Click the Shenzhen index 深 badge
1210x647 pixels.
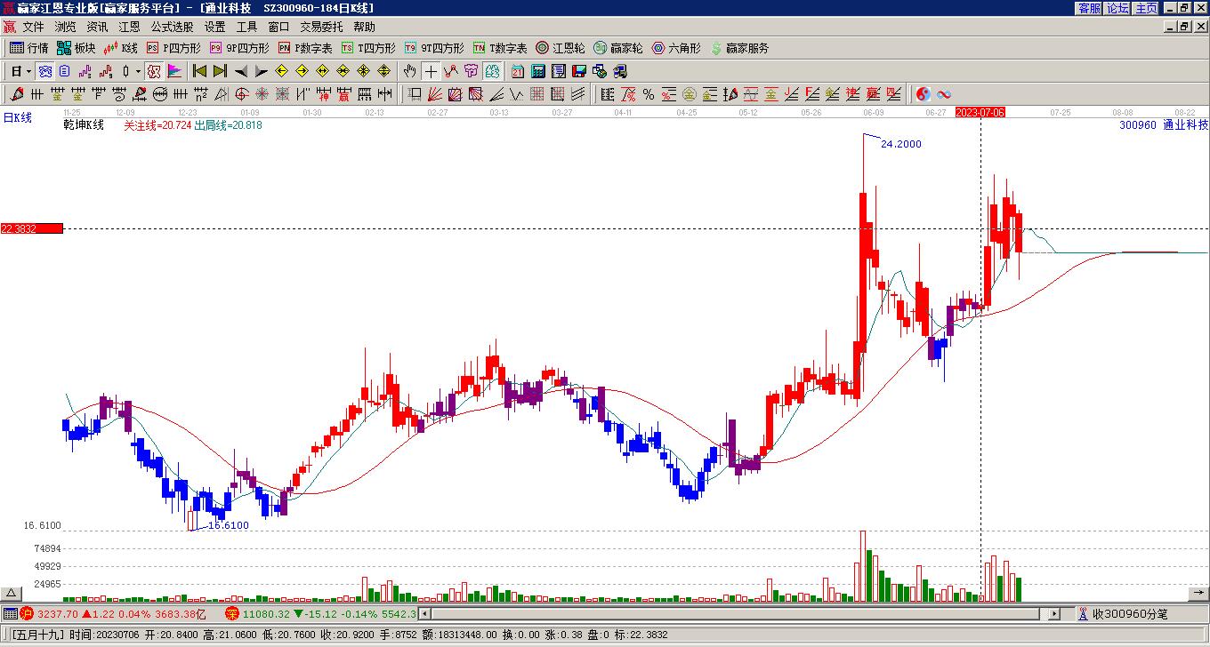(232, 614)
